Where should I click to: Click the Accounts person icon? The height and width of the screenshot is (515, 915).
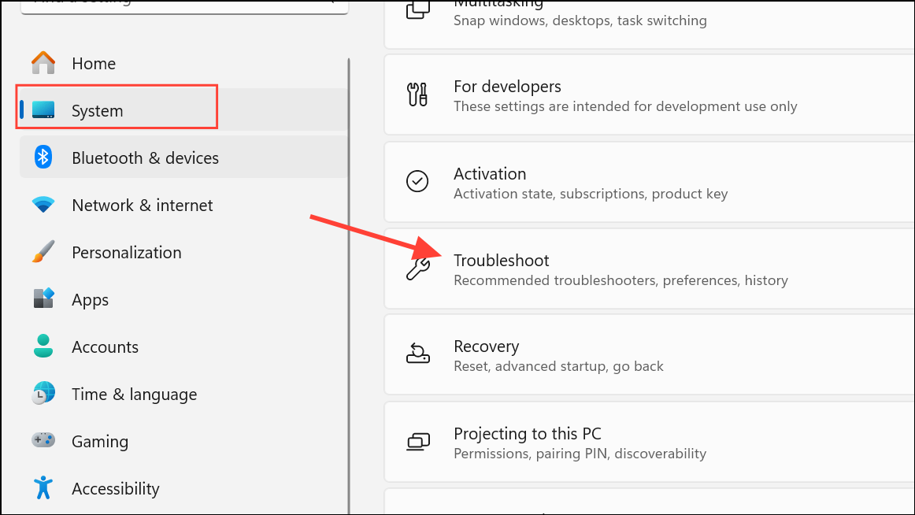coord(43,346)
